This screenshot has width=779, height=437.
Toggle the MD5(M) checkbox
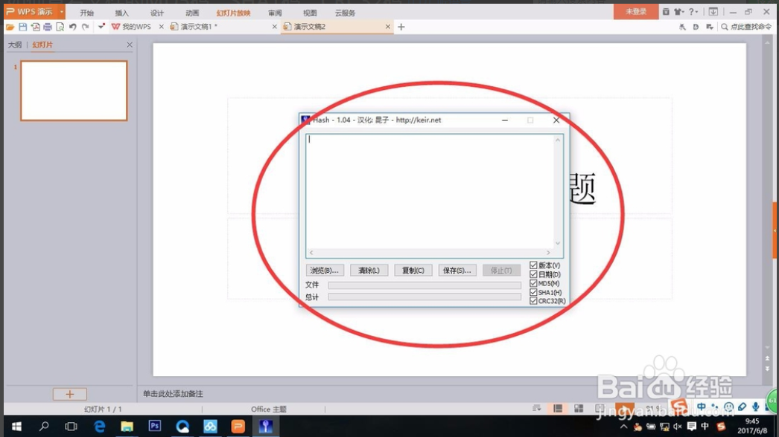(x=533, y=283)
